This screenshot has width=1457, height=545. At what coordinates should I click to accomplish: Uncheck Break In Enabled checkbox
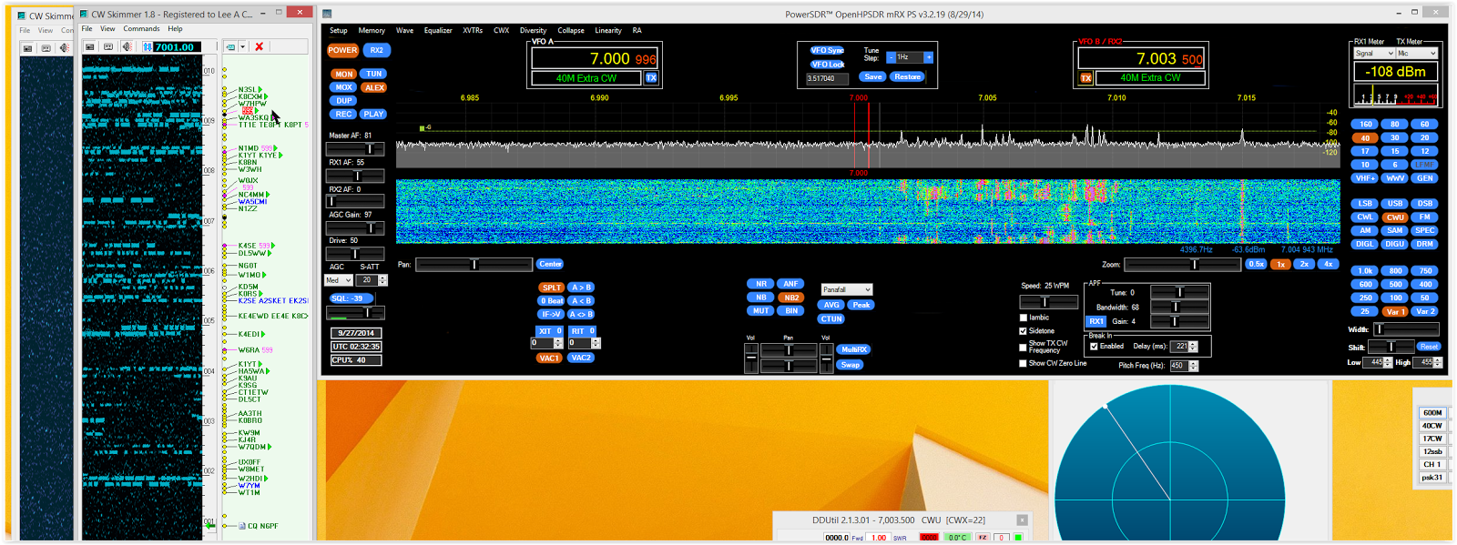[1094, 346]
